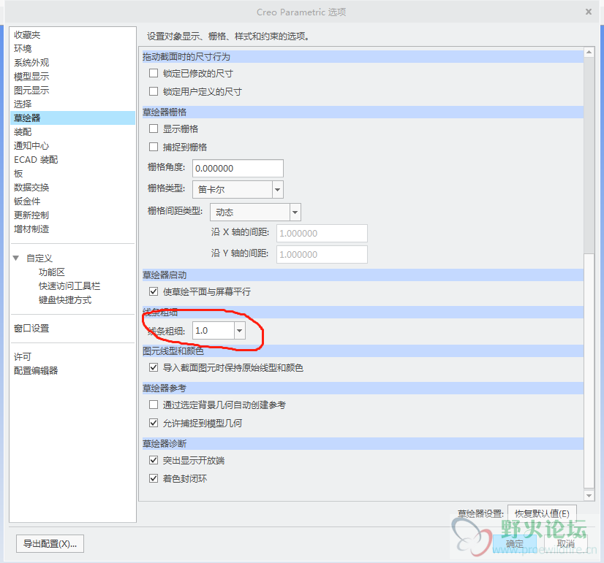
Task: Open 板 category
Action: pyautogui.click(x=18, y=174)
